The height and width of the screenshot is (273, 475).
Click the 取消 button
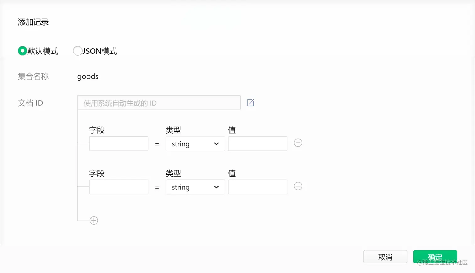[385, 257]
